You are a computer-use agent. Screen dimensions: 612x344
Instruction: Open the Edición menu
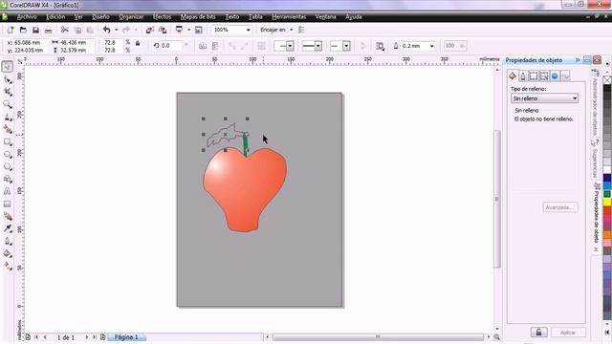coord(55,17)
